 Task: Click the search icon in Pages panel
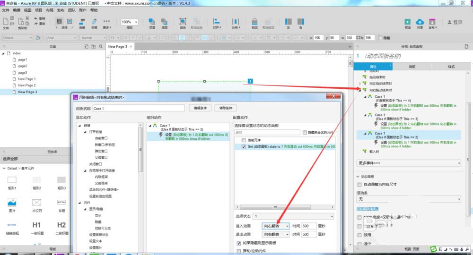(x=100, y=46)
